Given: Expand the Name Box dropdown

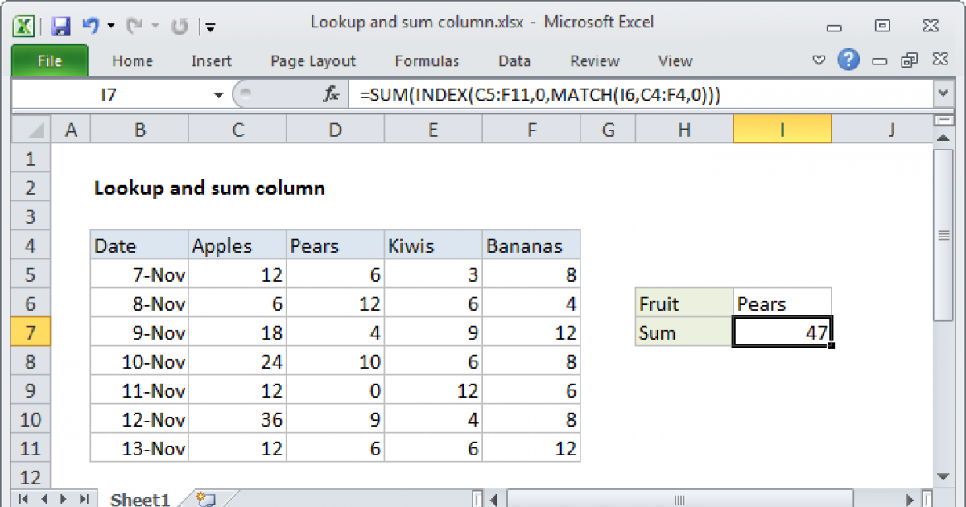Looking at the screenshot, I should click(218, 95).
